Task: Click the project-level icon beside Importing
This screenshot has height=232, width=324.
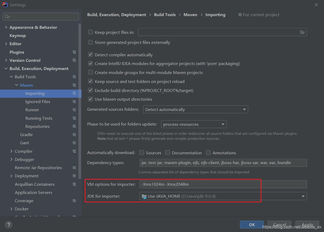Action: (74, 93)
